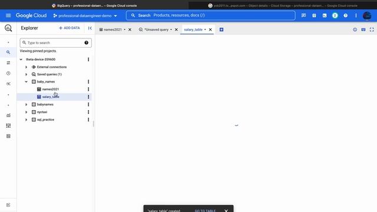Collapse the baby_names dataset
This screenshot has height=212, width=377.
26,82
